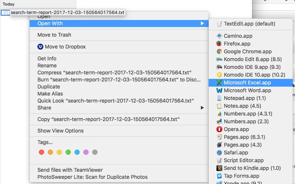Click the Google Chrome.app icon

(219, 51)
